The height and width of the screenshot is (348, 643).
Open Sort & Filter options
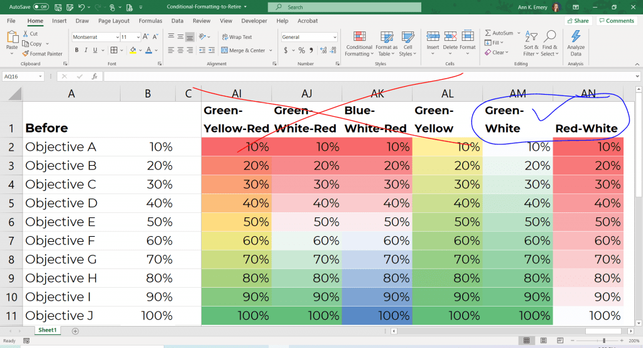(531, 44)
